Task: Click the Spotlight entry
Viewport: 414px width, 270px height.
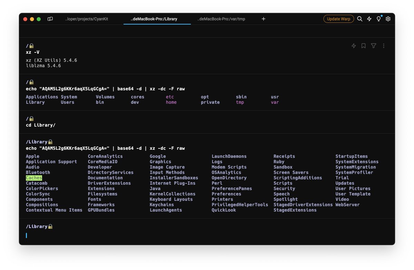Action: point(286,199)
